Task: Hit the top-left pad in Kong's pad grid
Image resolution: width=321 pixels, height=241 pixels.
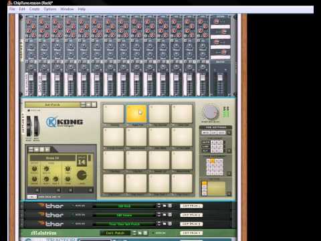Action: (x=114, y=114)
